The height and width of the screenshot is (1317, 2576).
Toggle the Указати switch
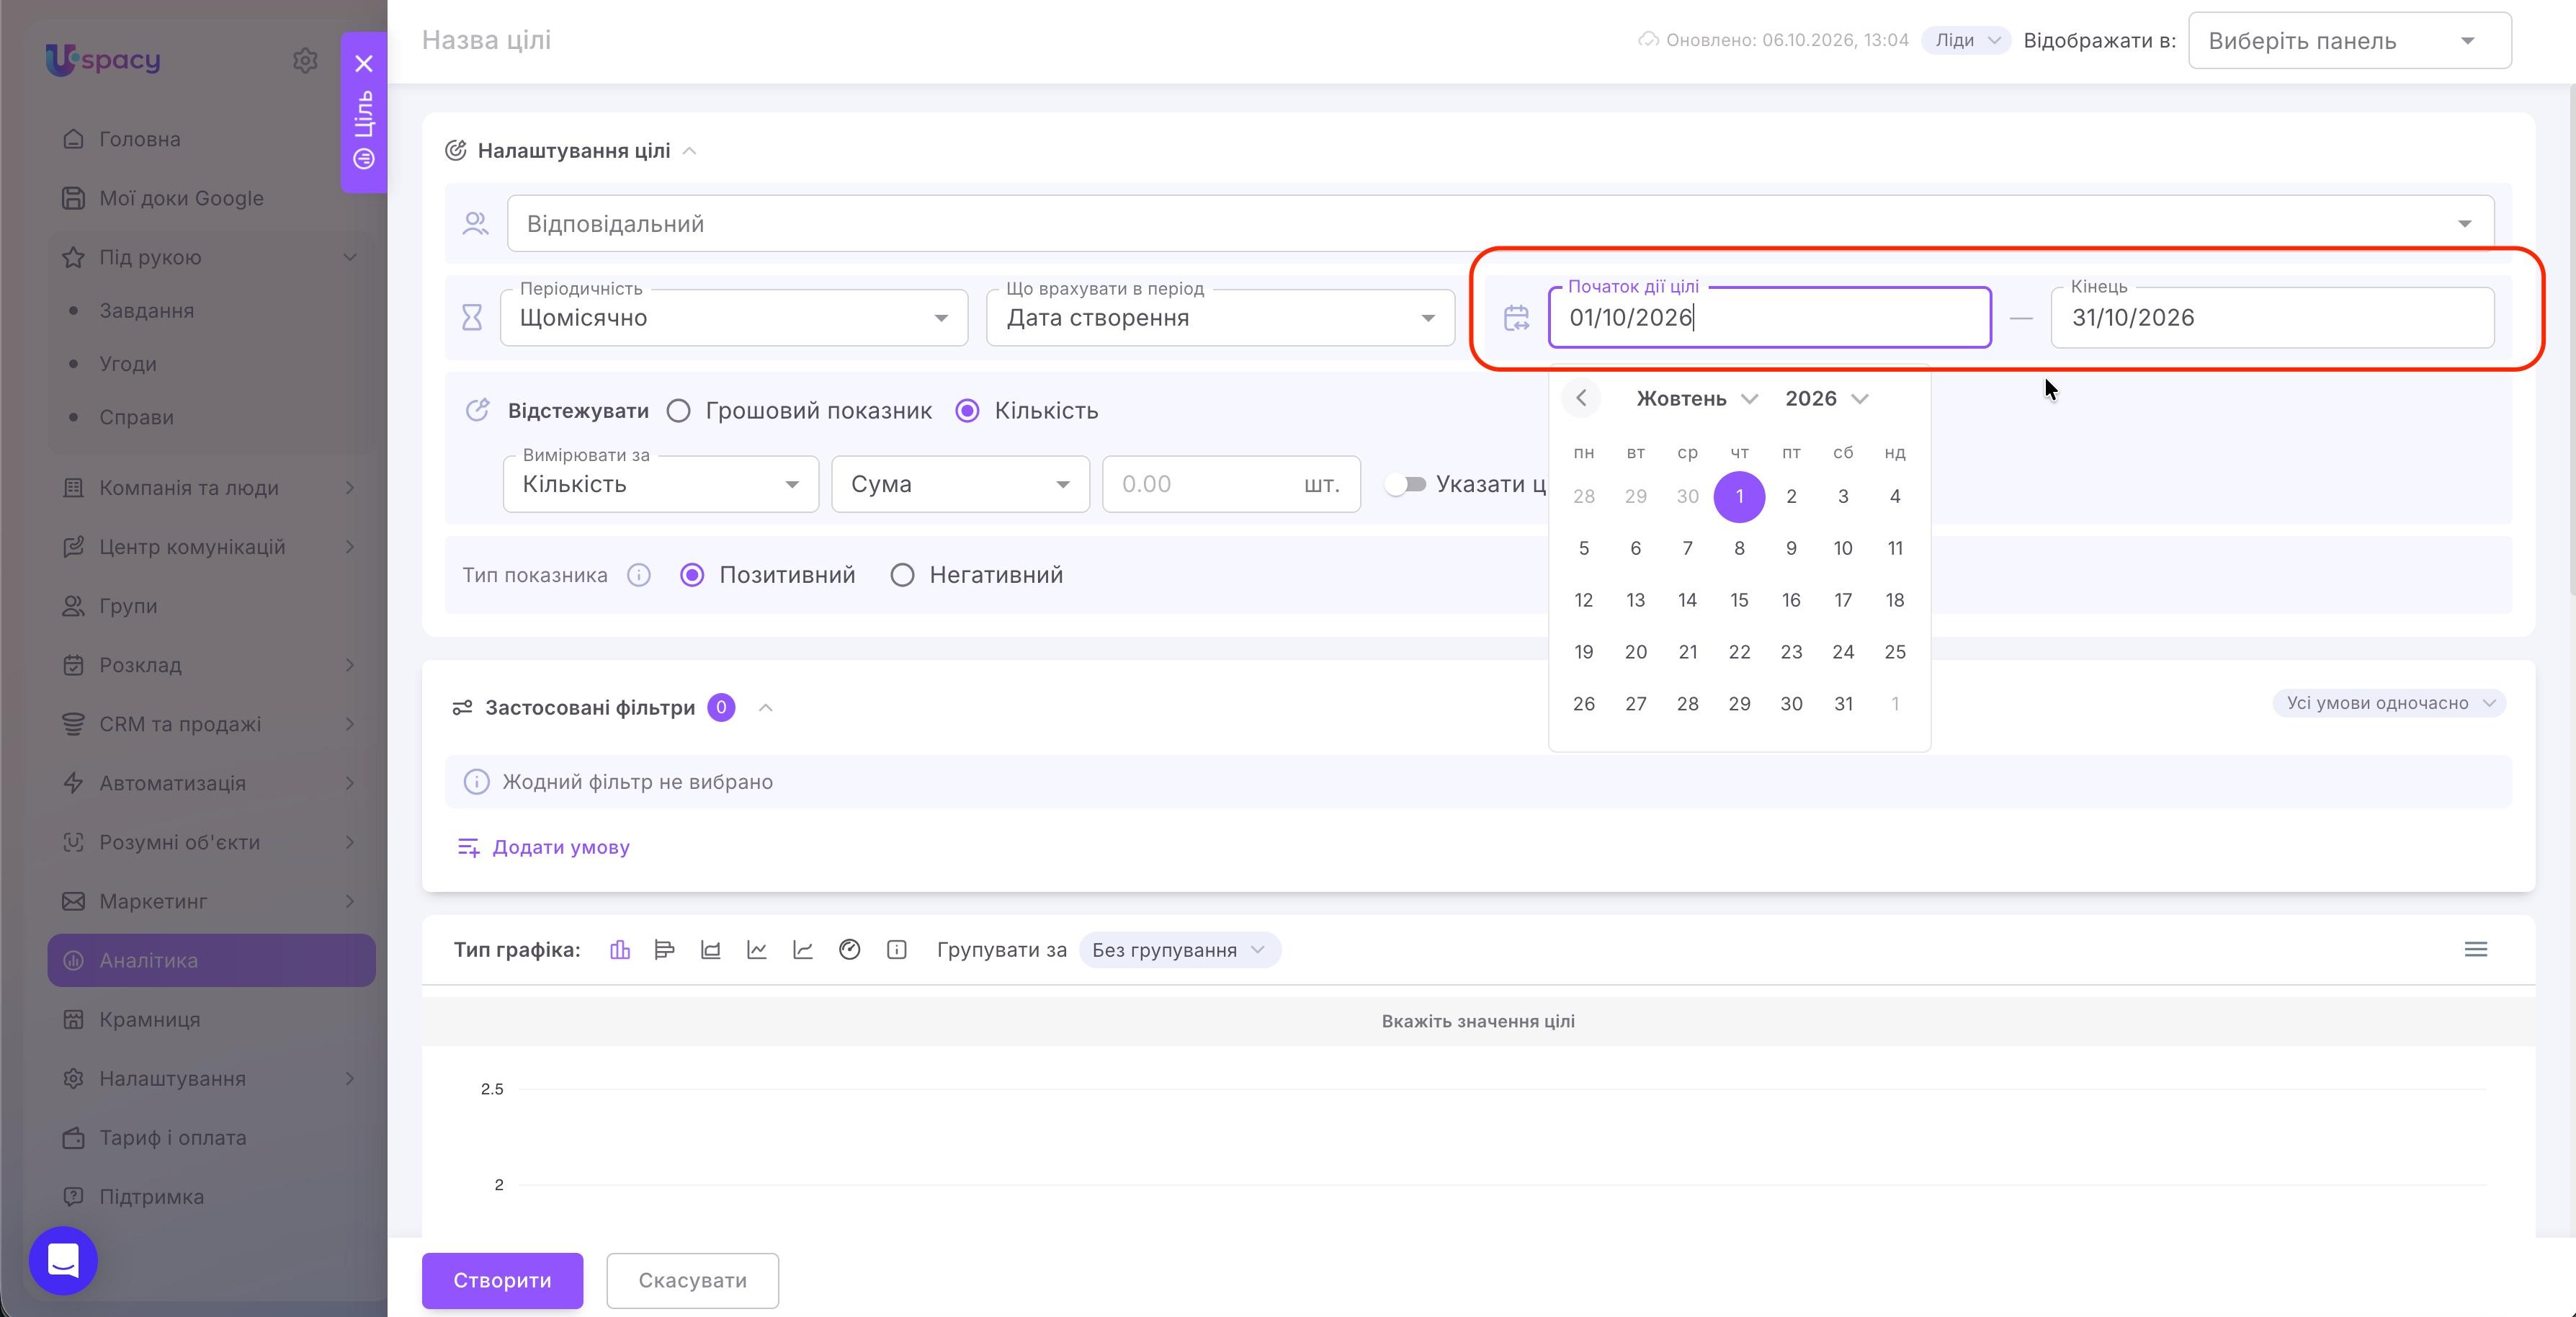(x=1406, y=484)
